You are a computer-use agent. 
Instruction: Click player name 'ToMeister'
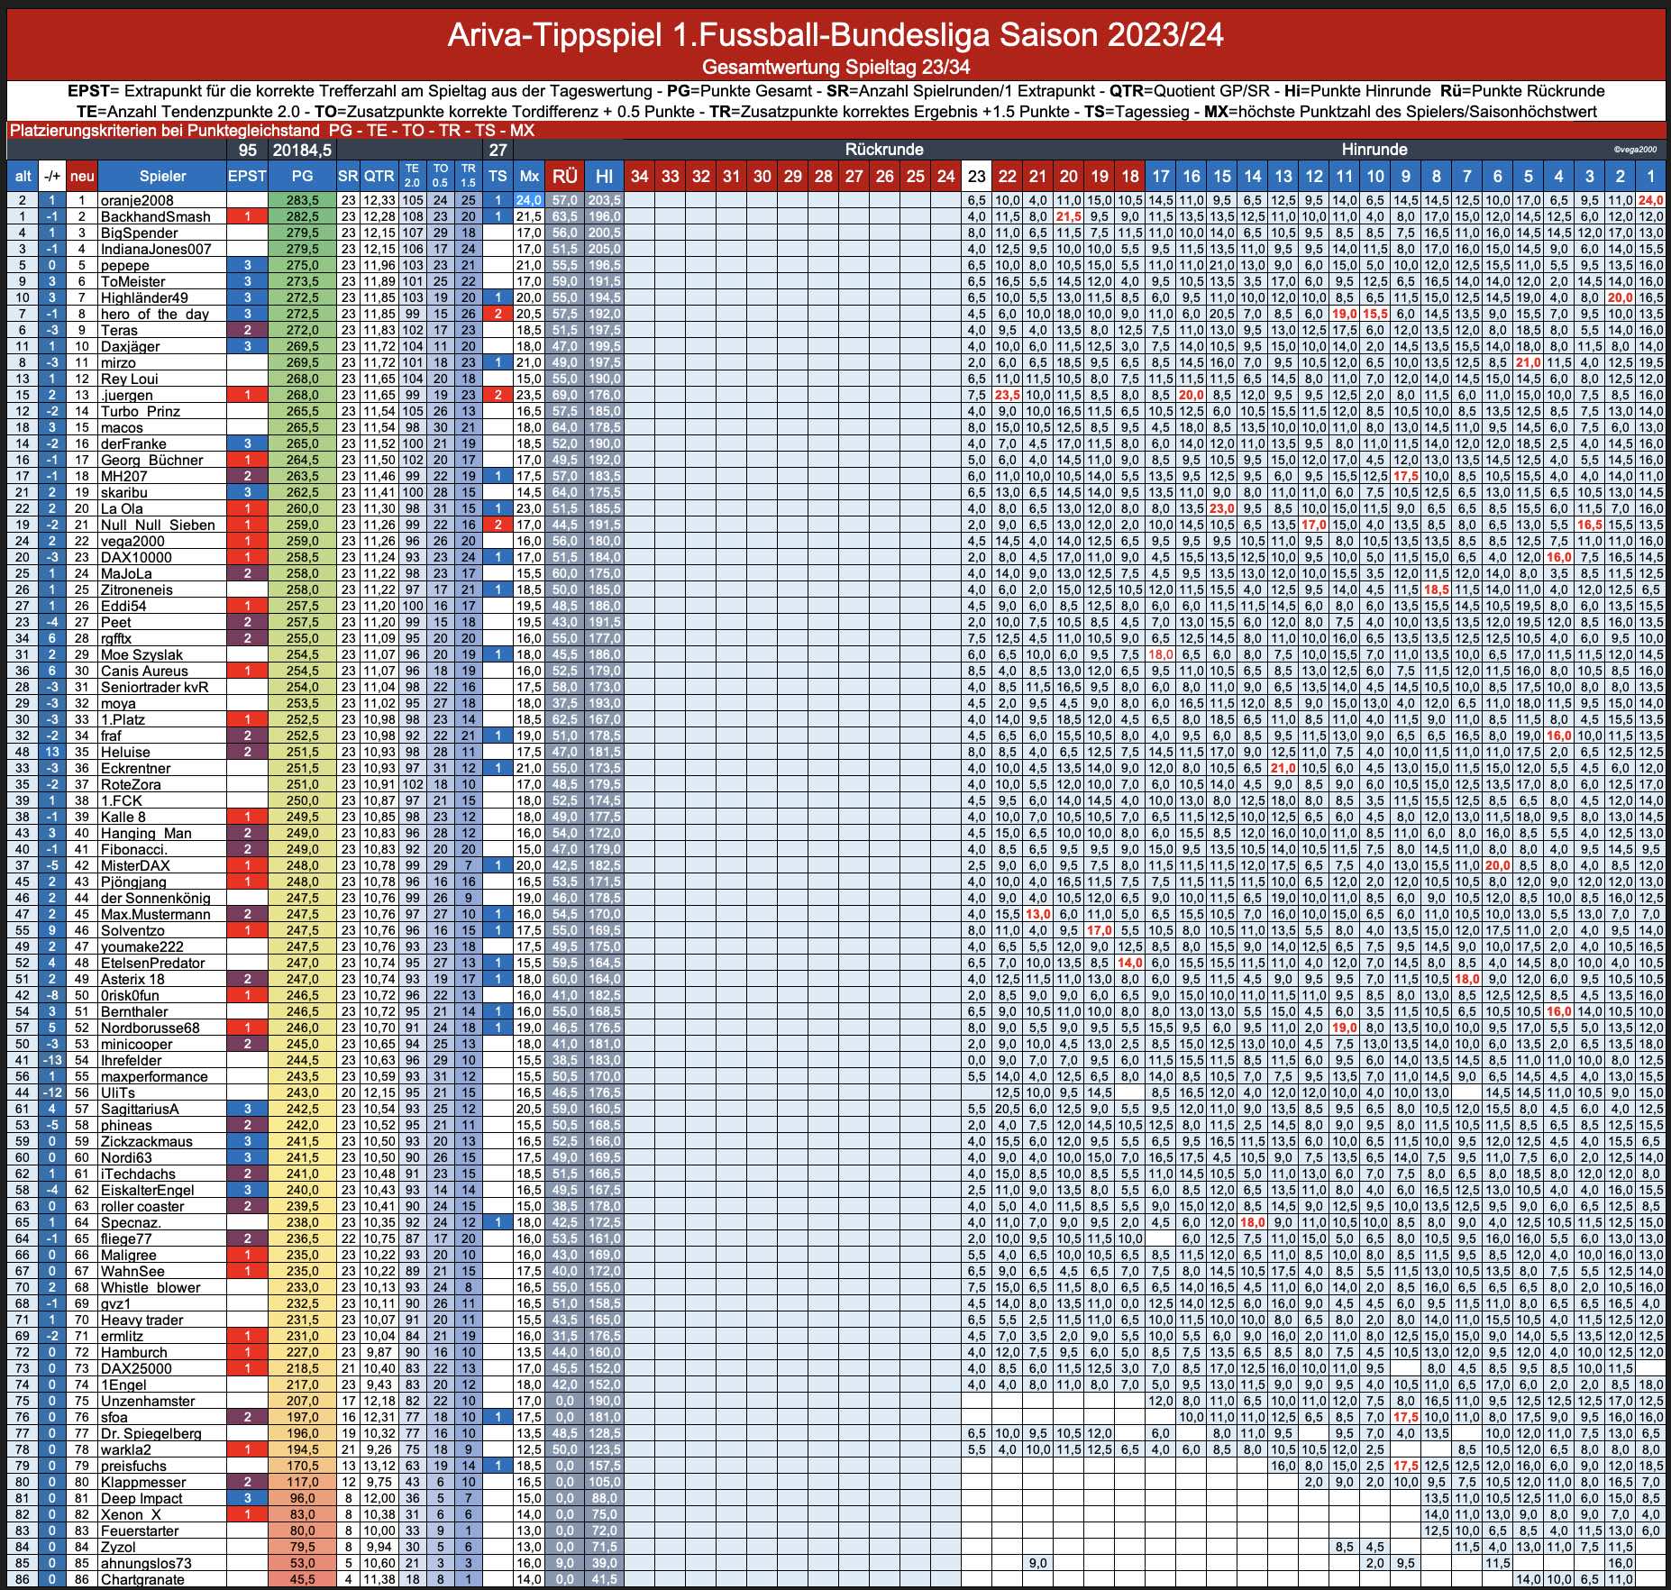[133, 281]
